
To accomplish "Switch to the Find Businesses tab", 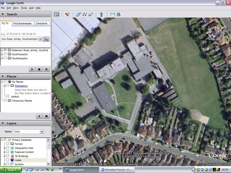I will pos(23,23).
